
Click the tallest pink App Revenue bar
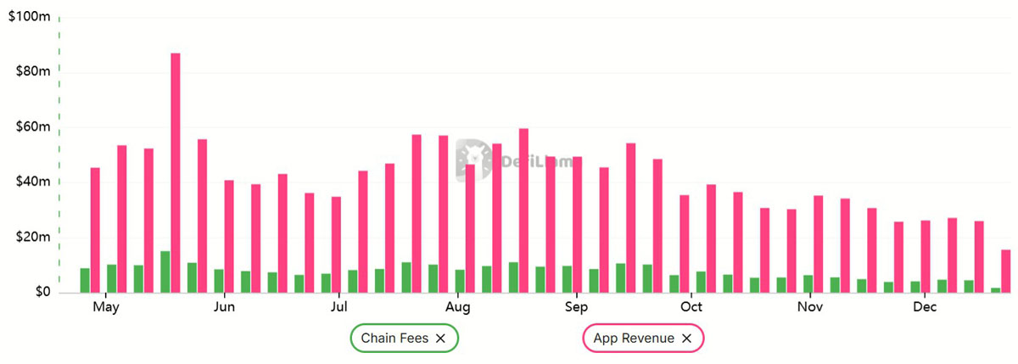176,172
